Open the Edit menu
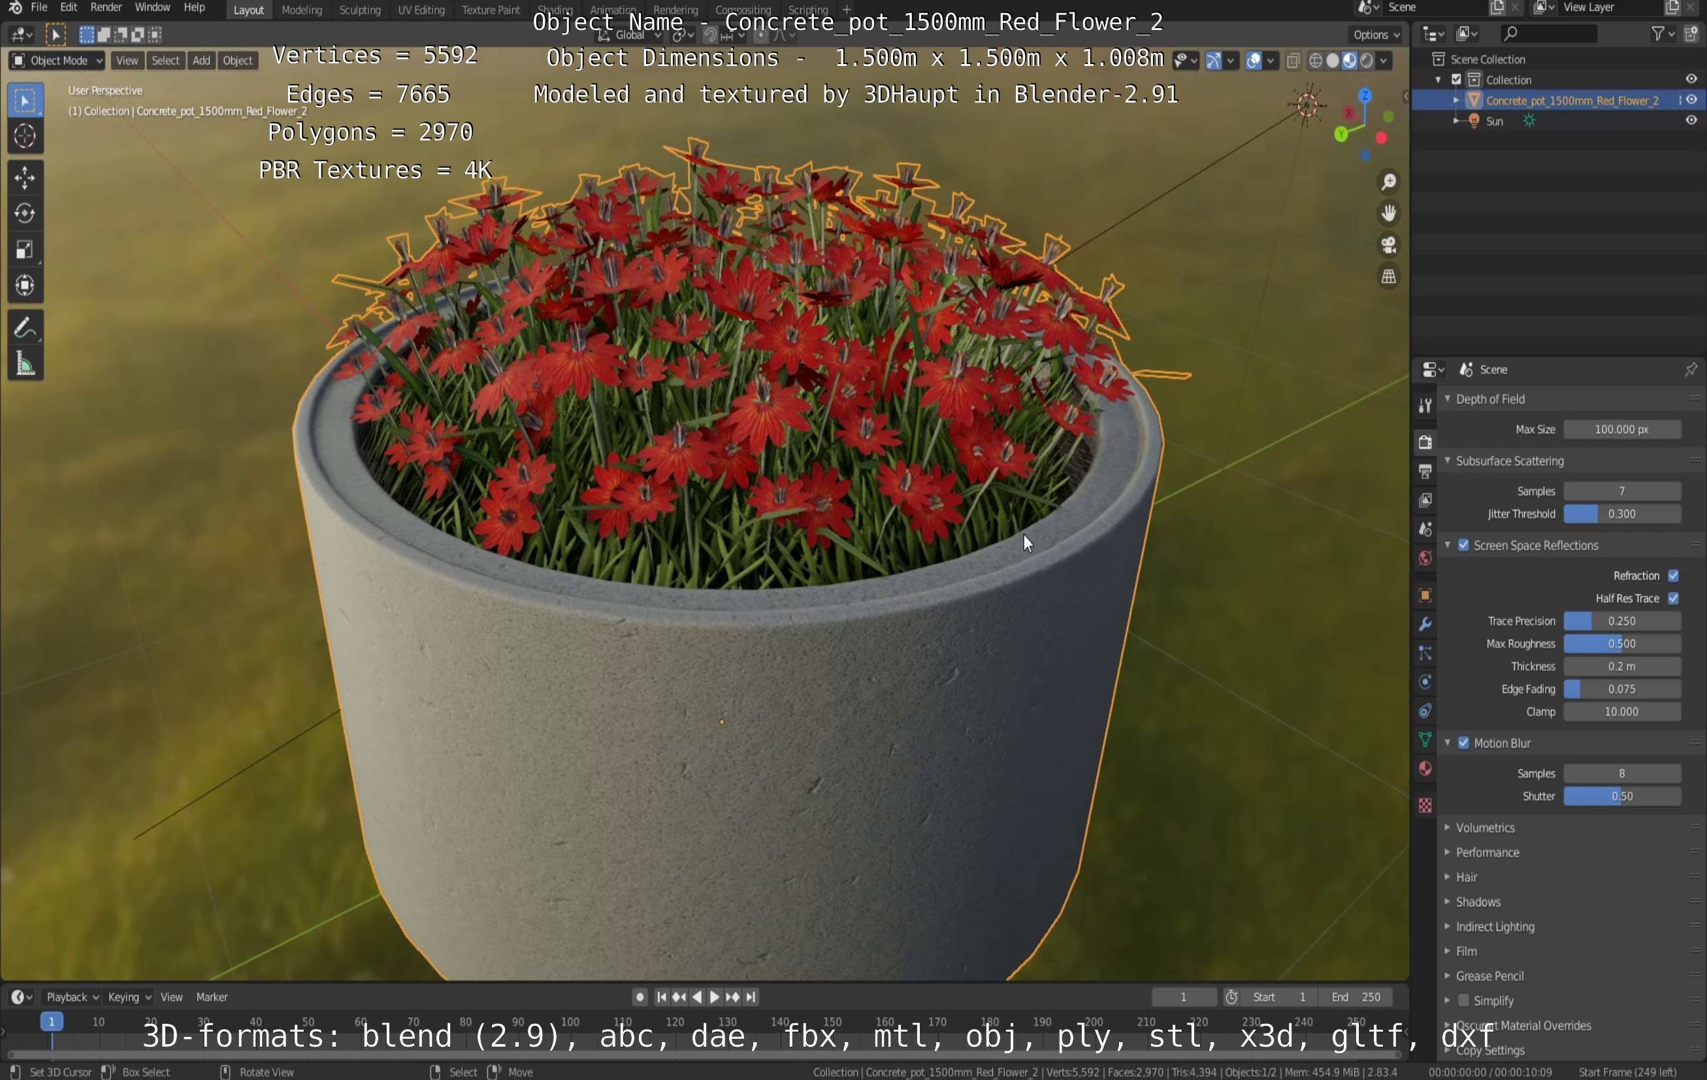The image size is (1707, 1080). click(69, 7)
